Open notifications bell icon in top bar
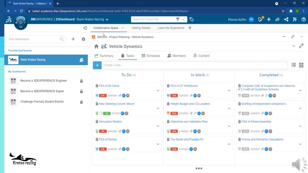 (260, 19)
